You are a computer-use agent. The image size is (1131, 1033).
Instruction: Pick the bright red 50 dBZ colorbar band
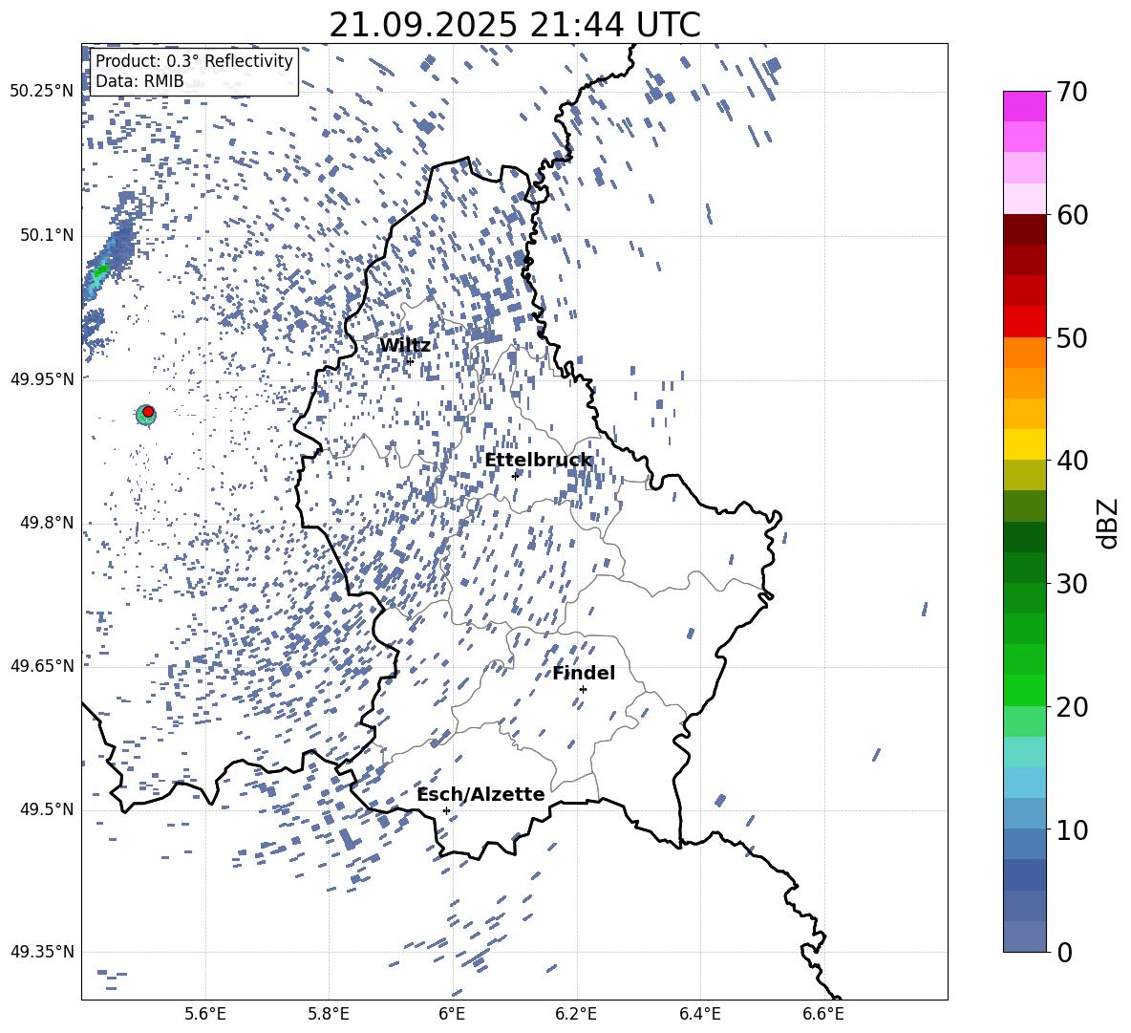click(x=1024, y=322)
